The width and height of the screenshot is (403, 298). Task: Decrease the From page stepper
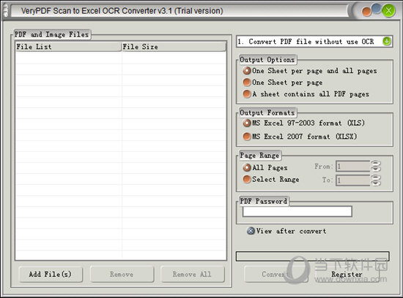[376, 169]
